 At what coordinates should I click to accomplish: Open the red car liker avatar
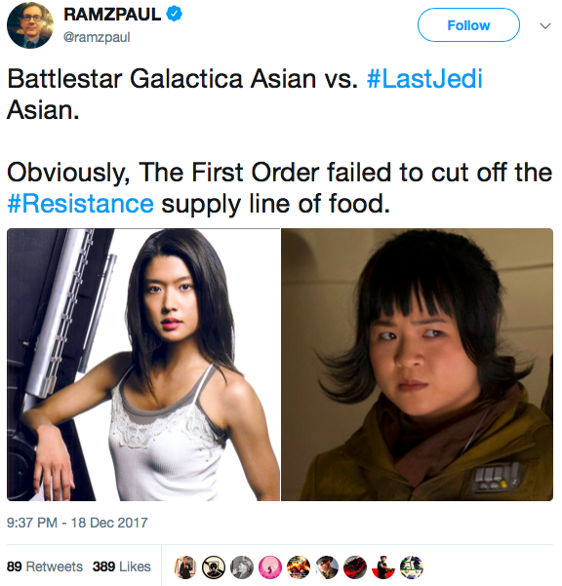tap(355, 566)
